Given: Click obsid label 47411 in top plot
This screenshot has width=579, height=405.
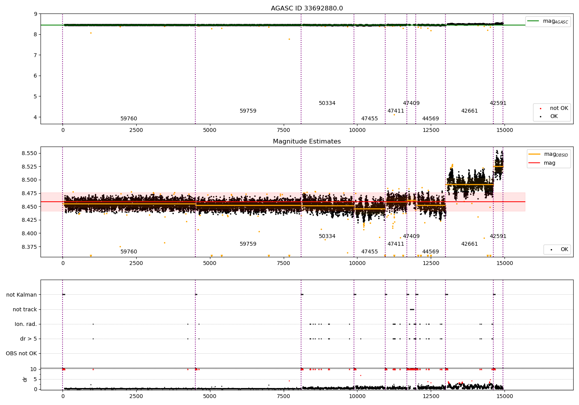Looking at the screenshot, I should click(396, 111).
